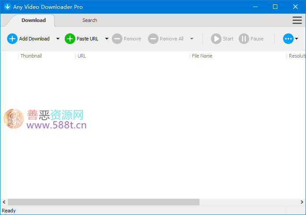Minimize the Any Video Downloader Pro window

click(255, 7)
